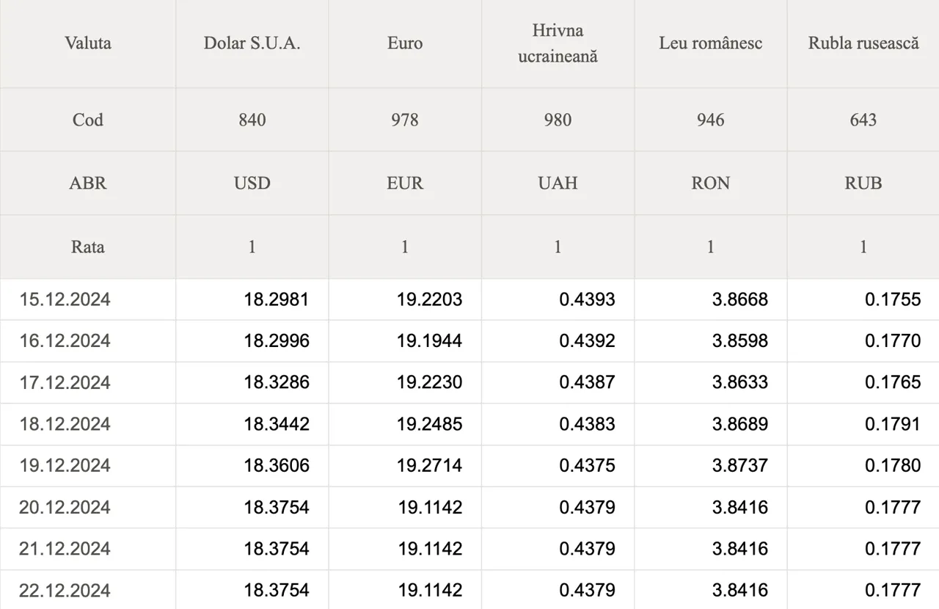This screenshot has width=939, height=609.
Task: Click the Rata row label
Action: 88,247
